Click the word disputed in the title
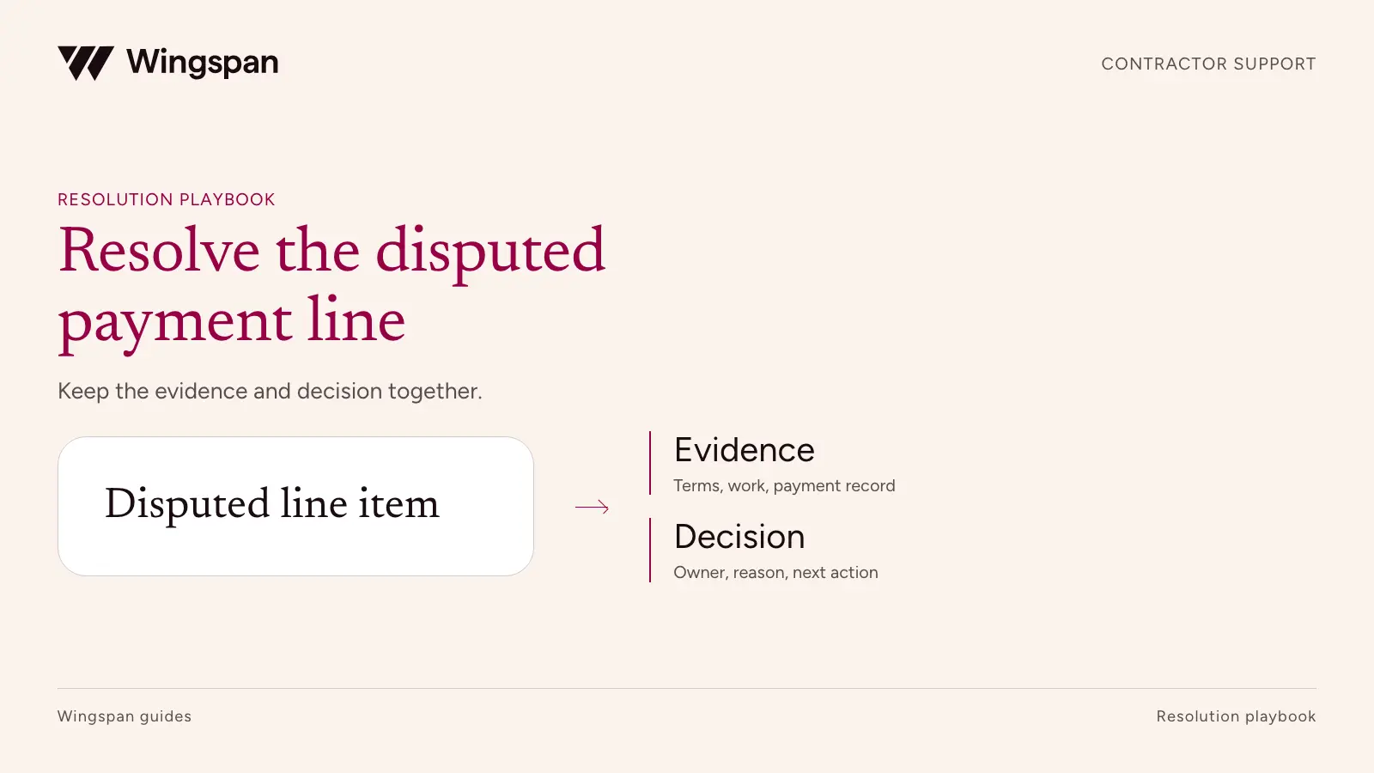 coord(490,253)
